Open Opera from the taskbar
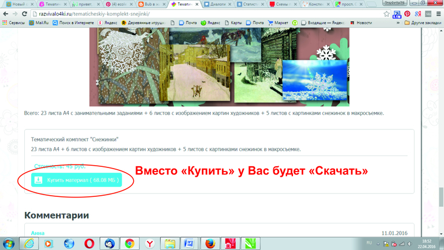 click(x=89, y=243)
